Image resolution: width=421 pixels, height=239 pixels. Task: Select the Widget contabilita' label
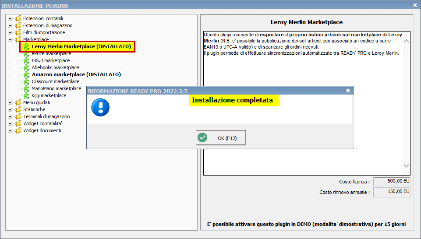42,123
